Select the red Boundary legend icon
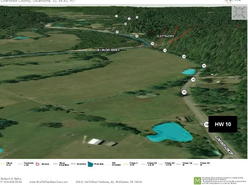Image resolution: width=248 pixels, height=185 pixels. click(x=37, y=164)
